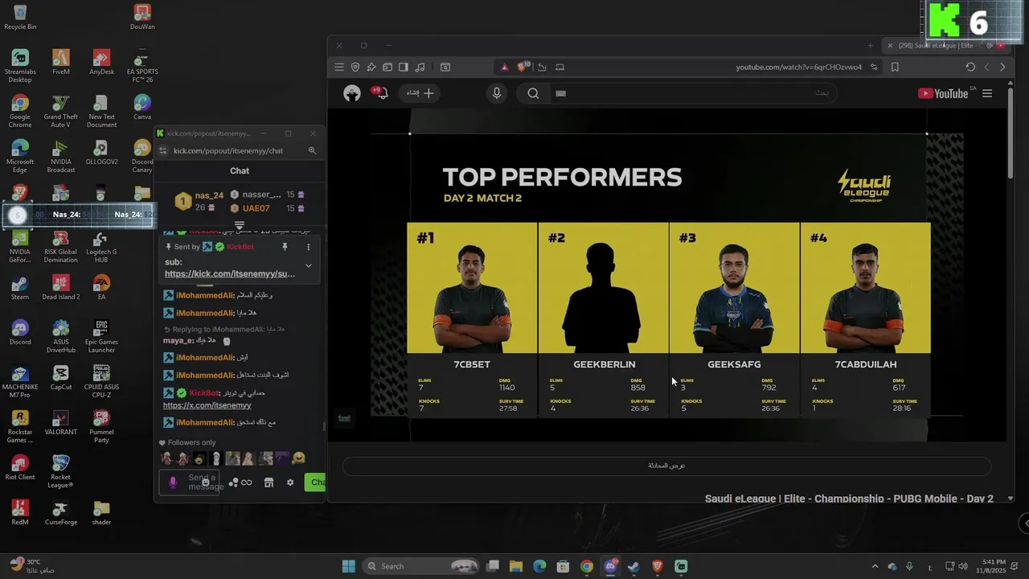Click the YouTube address bar URL
This screenshot has height=579, width=1029.
click(x=798, y=68)
